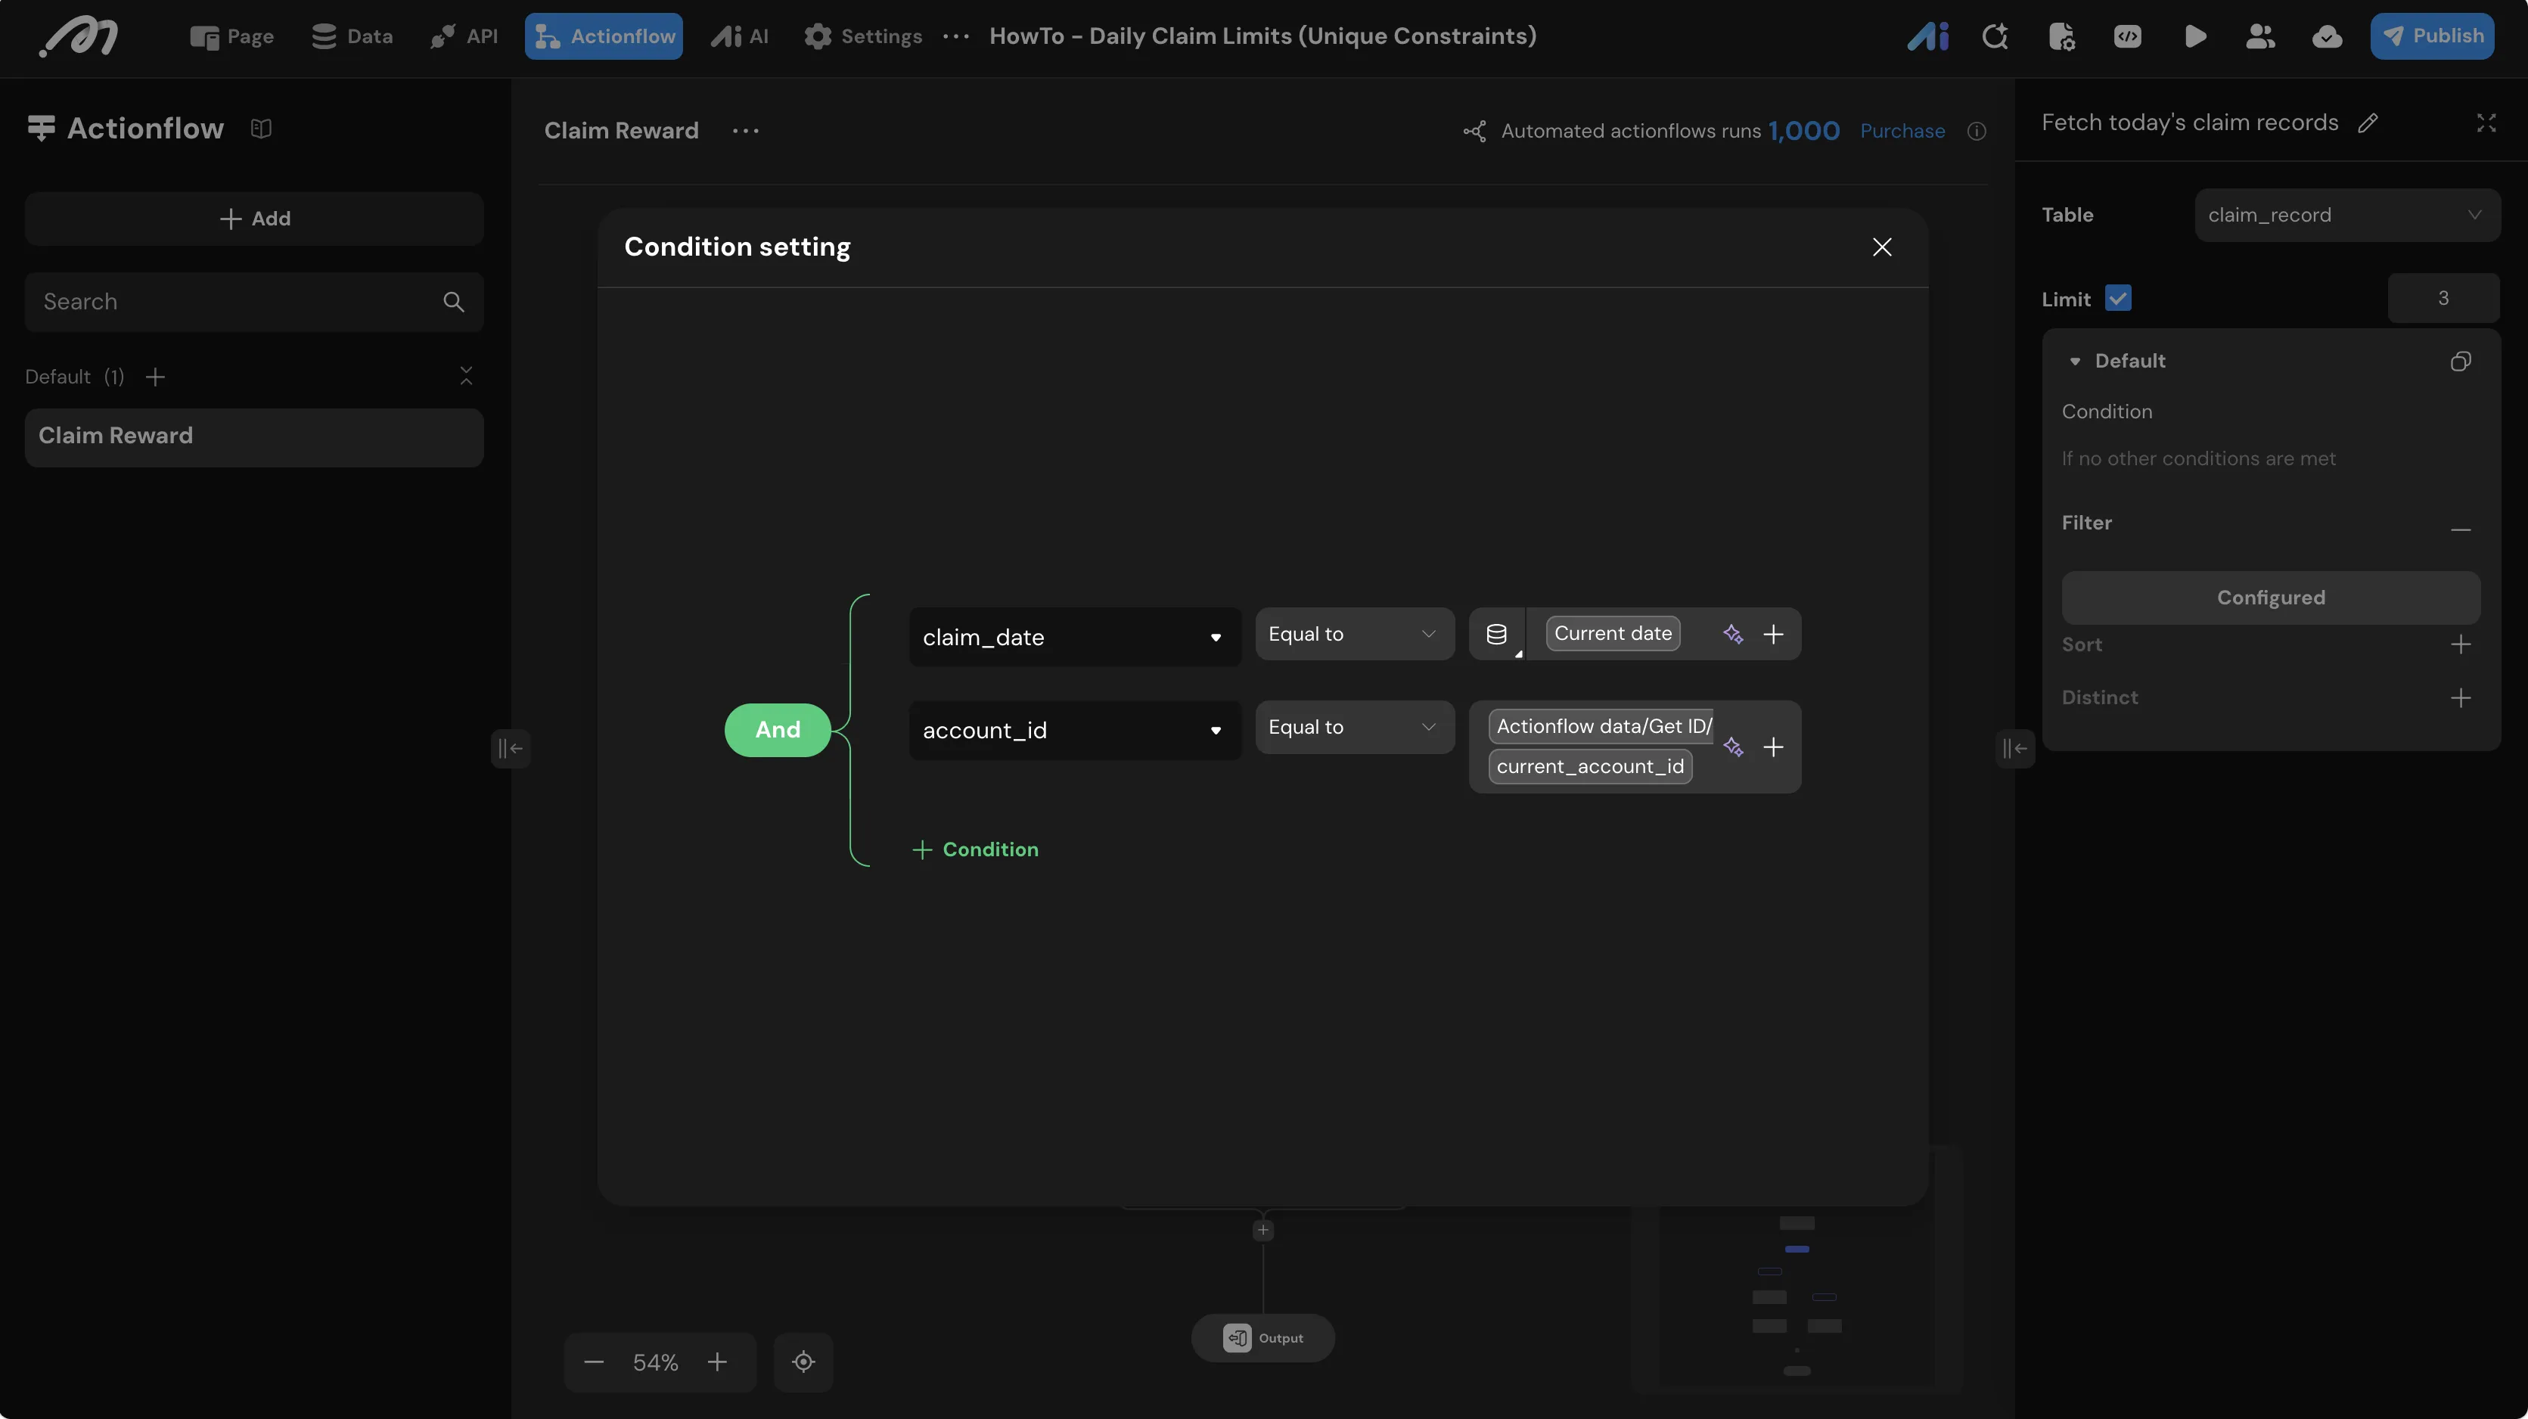Show more navigation options ellipsis

click(x=956, y=37)
